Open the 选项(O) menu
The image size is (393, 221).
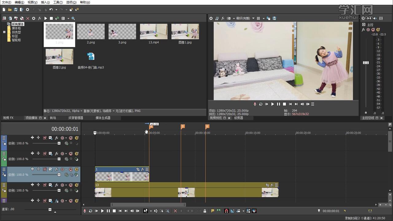coord(71,2)
